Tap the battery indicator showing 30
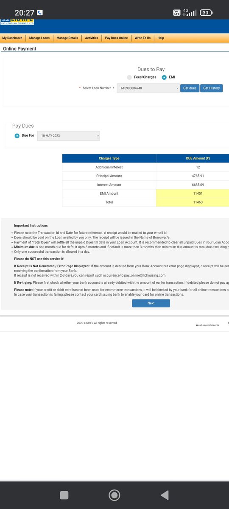 [205, 13]
